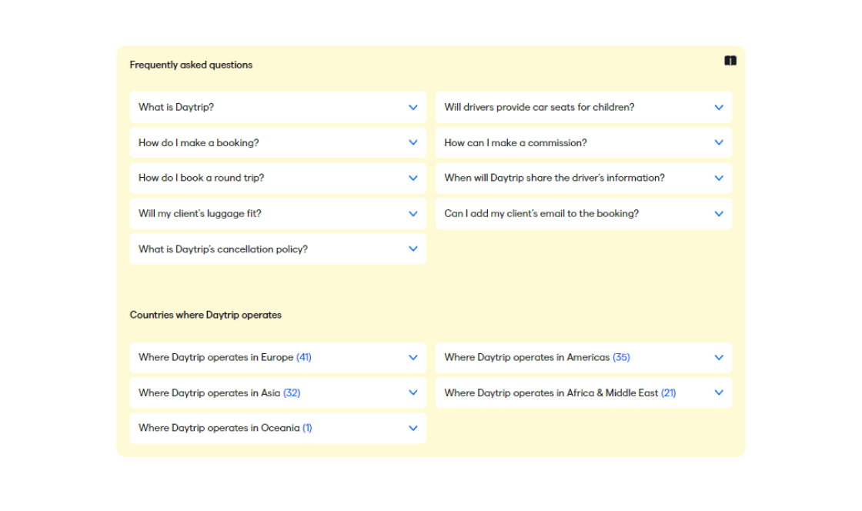
Task: Click chevron in the Asia (32) row
Action: [413, 392]
